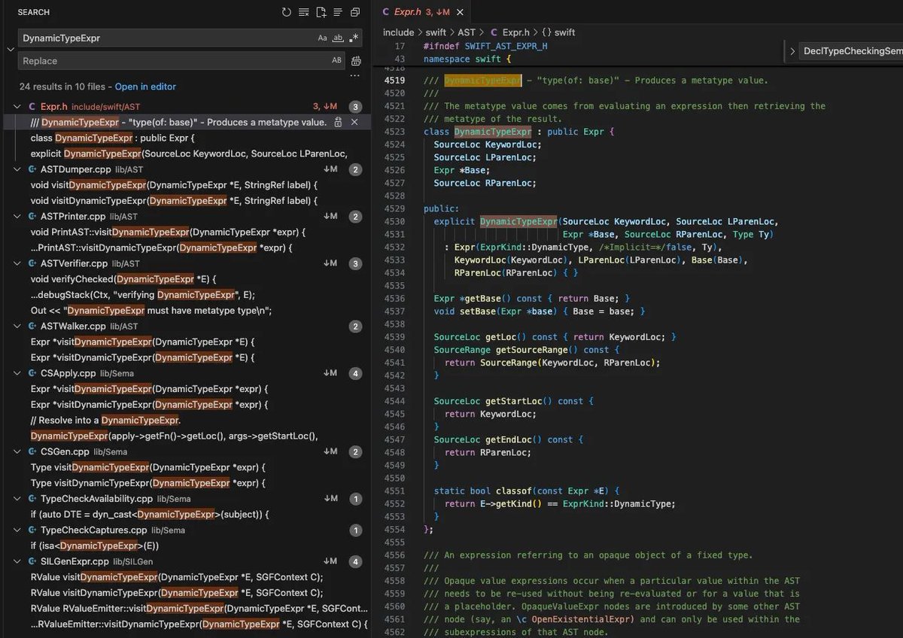
Task: Collapse the ASTVerifier.cpp results group
Action: [18, 263]
